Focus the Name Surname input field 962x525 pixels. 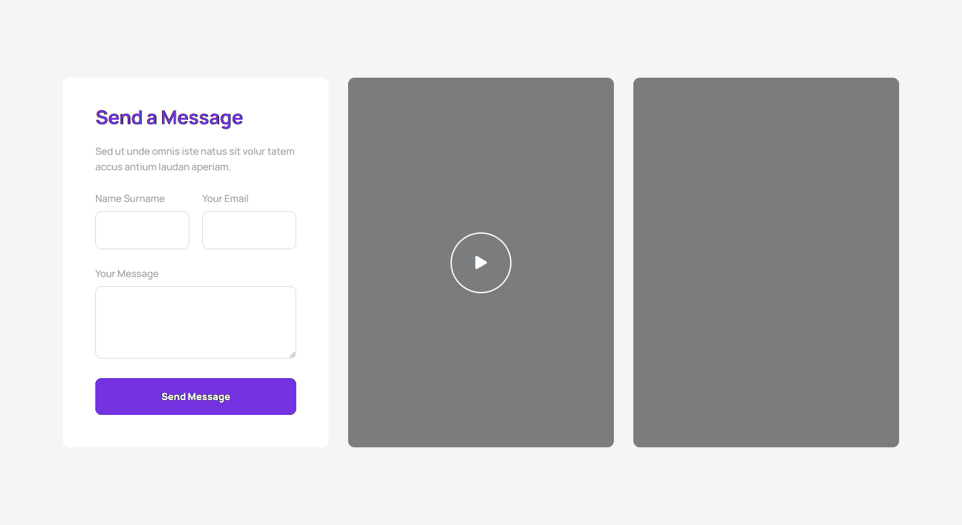click(142, 230)
